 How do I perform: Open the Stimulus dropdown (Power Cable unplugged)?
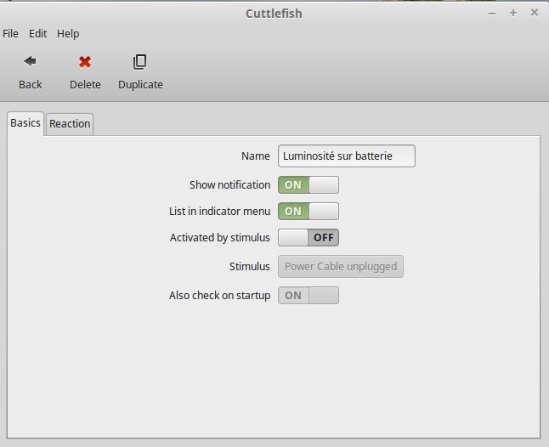click(x=341, y=266)
